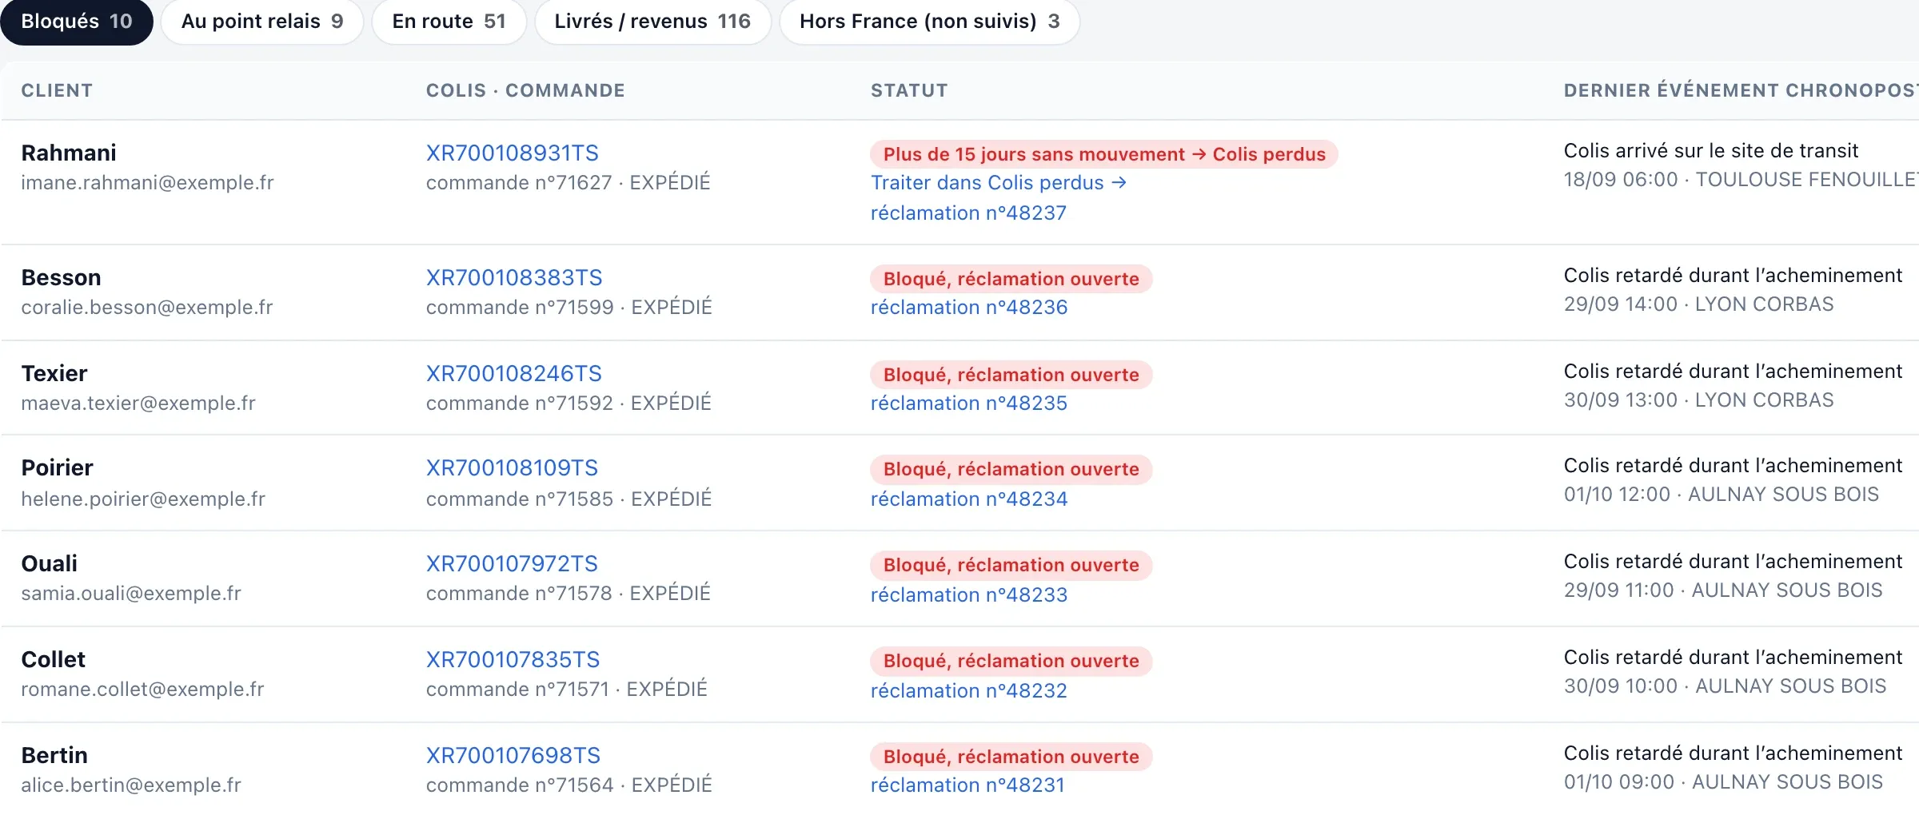Click the STATUT column header
Image resolution: width=1919 pixels, height=815 pixels.
point(909,90)
